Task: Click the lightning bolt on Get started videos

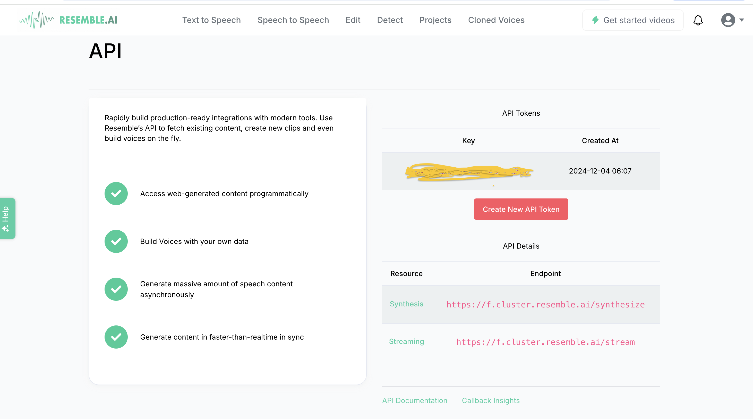Action: 596,20
